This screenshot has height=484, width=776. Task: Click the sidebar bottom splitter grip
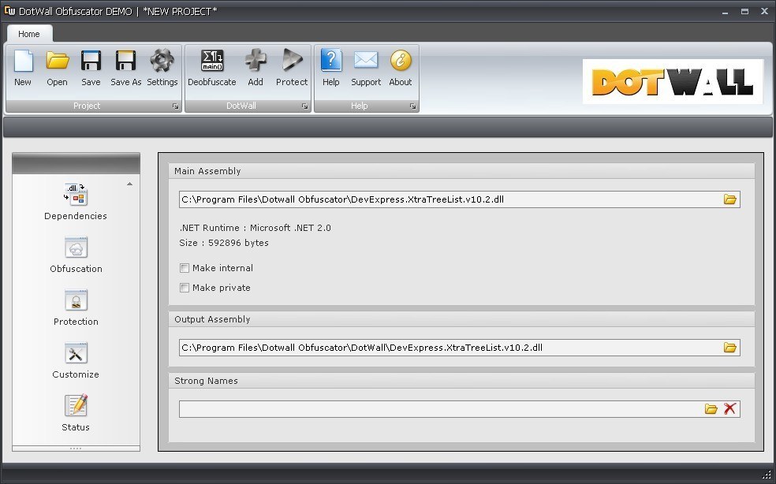(x=76, y=449)
